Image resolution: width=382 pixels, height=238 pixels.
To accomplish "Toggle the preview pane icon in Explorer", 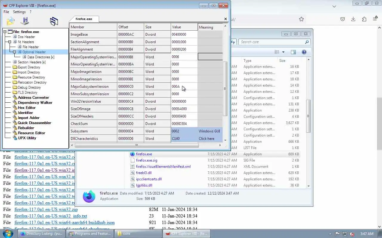I will pyautogui.click(x=293, y=52).
